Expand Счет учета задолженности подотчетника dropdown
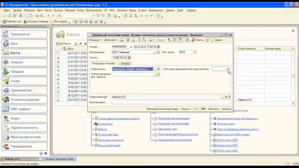Screen dimensions: 299x168 [228, 69]
